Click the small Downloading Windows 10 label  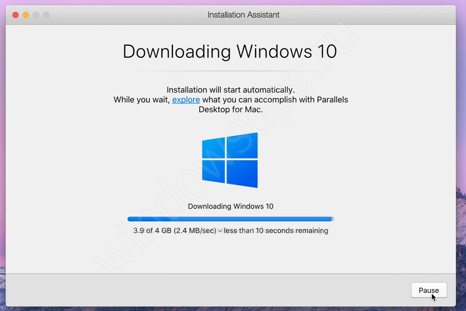pos(230,206)
